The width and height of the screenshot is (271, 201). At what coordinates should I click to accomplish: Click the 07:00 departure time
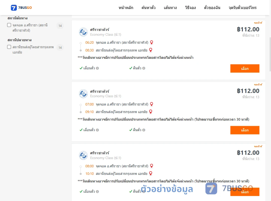(x=90, y=105)
